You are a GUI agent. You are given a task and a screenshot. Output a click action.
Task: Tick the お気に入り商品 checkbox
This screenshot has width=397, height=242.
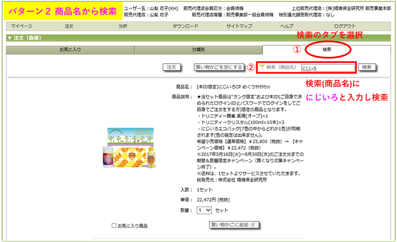pyautogui.click(x=115, y=226)
